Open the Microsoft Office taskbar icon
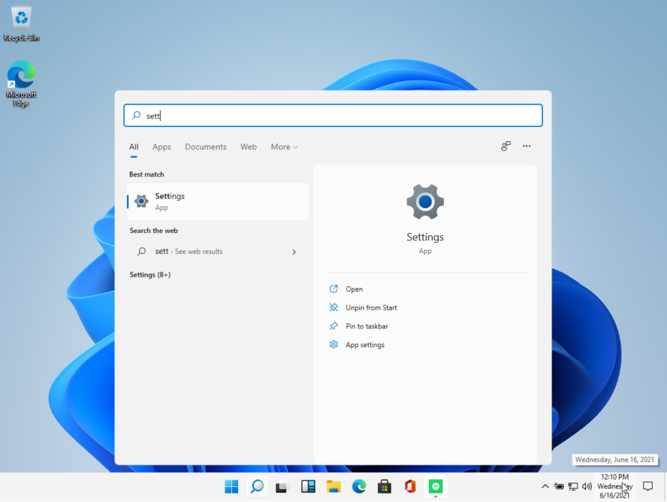This screenshot has height=502, width=667. click(x=410, y=486)
